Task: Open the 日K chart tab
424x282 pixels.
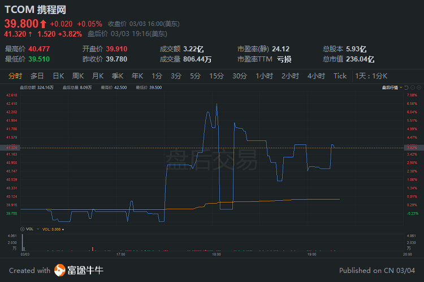Action: [x=58, y=76]
